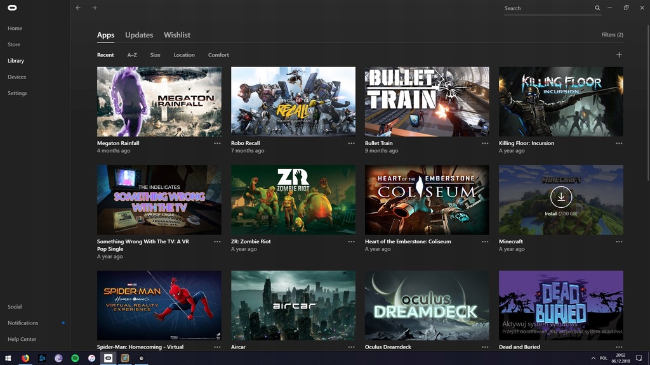This screenshot has width=650, height=365.
Task: Open the Store in the sidebar
Action: 14,44
